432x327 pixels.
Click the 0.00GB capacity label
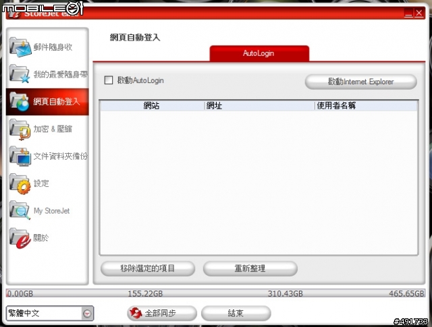tap(20, 294)
